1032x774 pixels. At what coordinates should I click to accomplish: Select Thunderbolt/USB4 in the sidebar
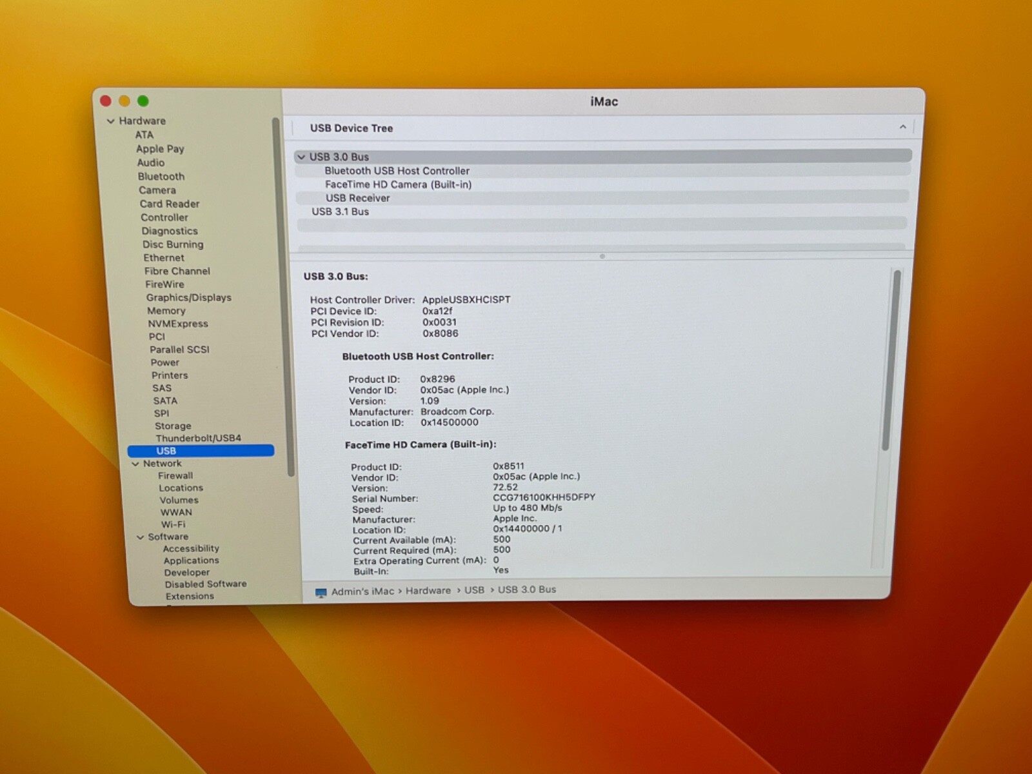pyautogui.click(x=198, y=438)
